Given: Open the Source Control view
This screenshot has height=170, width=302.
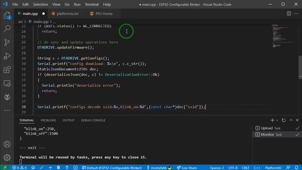Looking at the screenshot, I should [x=7, y=42].
